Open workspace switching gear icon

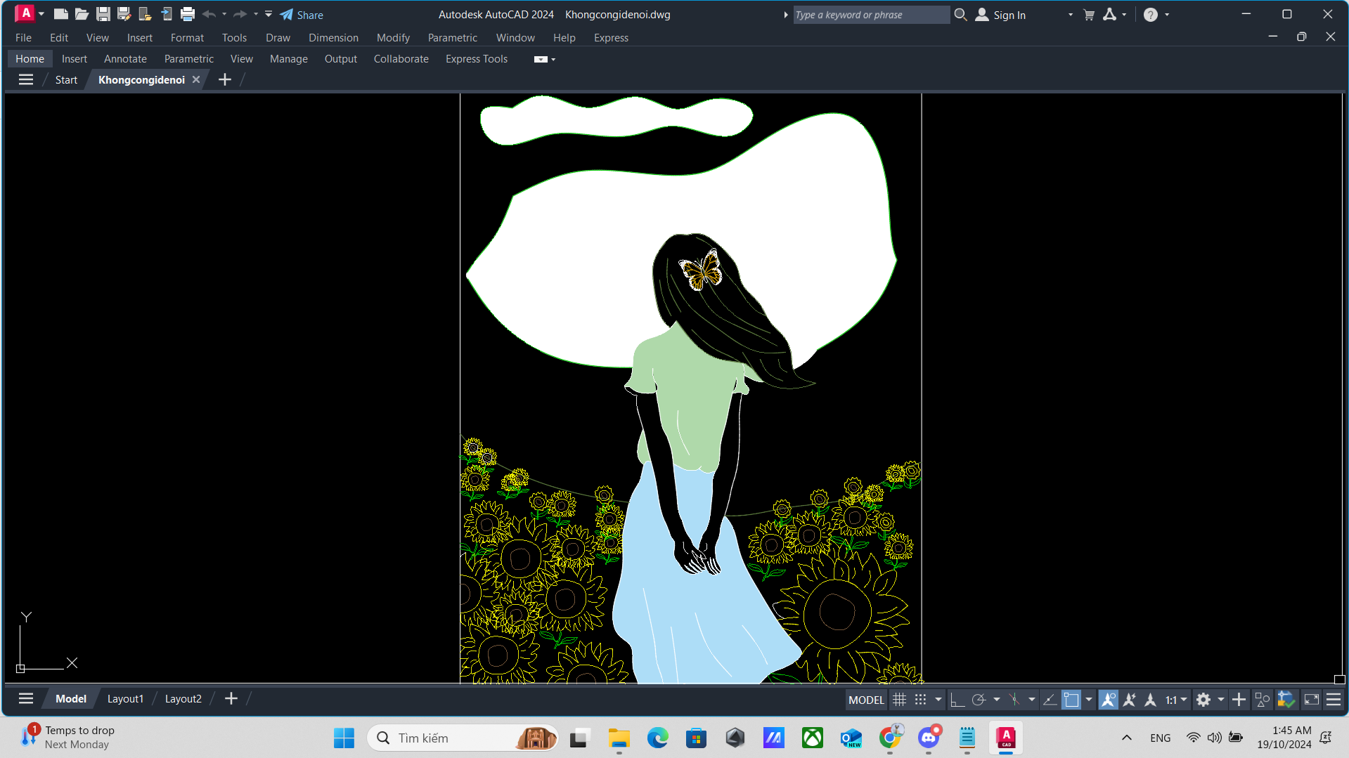(x=1203, y=700)
